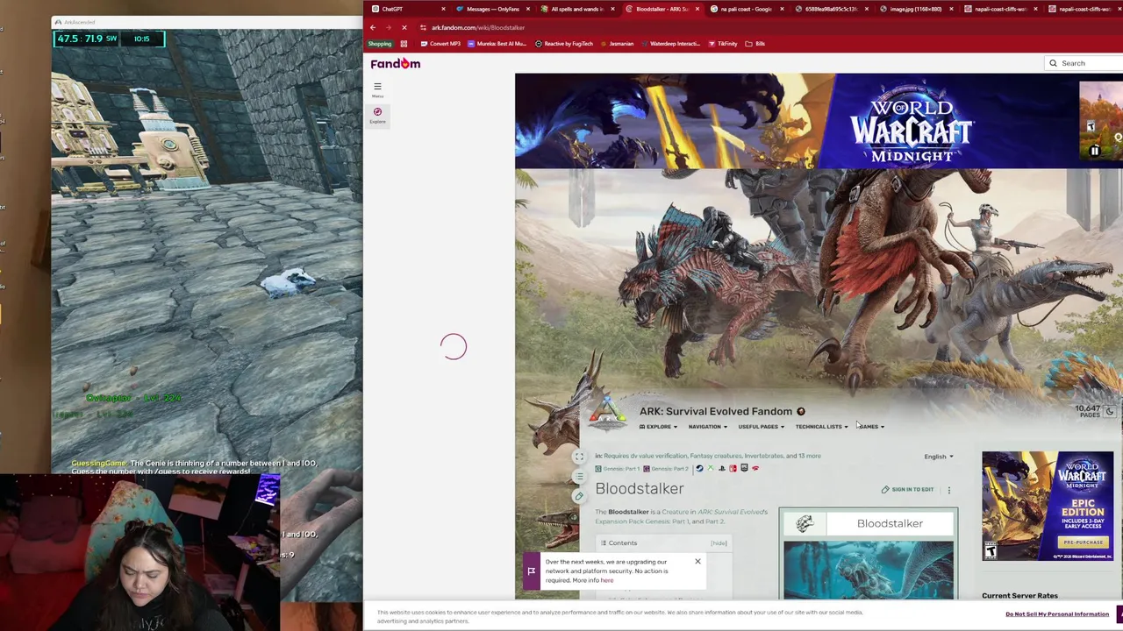This screenshot has width=1123, height=631.
Task: Click 'here' in the security notice
Action: point(607,580)
